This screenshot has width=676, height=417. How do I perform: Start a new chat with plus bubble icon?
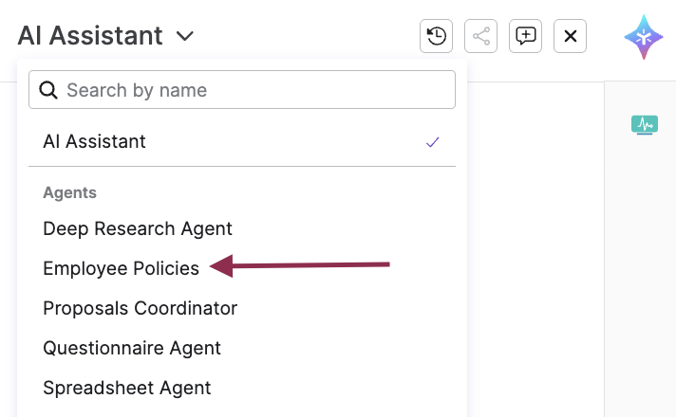[525, 37]
